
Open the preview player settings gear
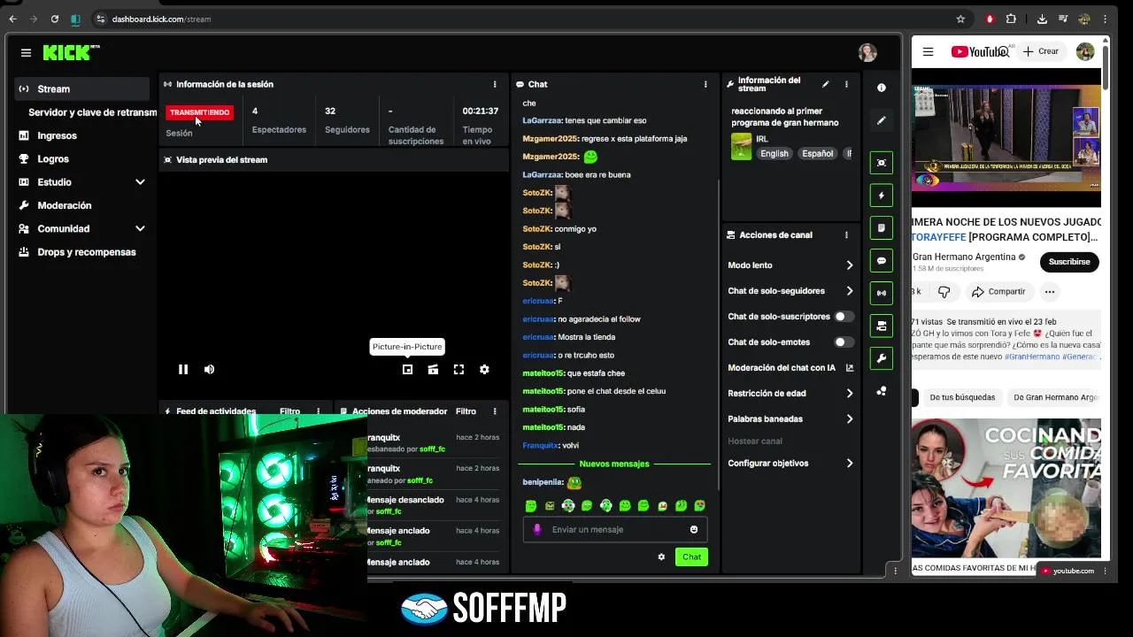tap(484, 370)
